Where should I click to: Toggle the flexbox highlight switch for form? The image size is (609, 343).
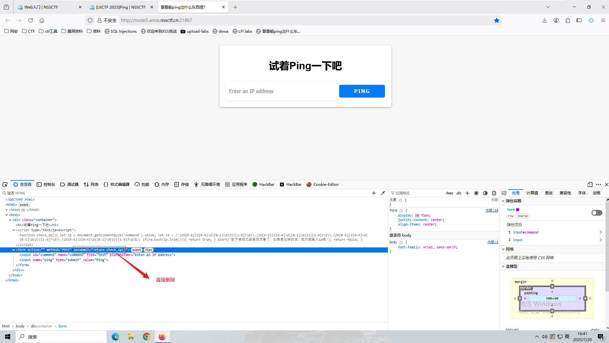[x=597, y=213]
